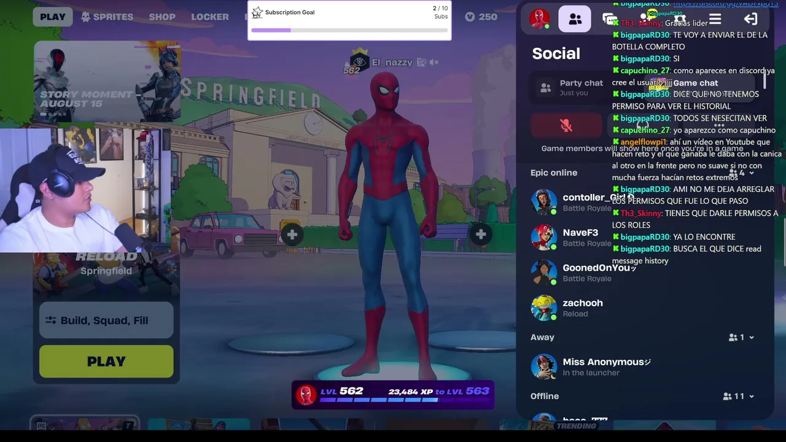Switch to the LOCKER tab
The image size is (786, 442).
pos(209,17)
